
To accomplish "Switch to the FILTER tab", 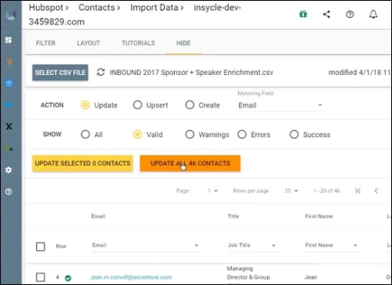I will 45,43.
